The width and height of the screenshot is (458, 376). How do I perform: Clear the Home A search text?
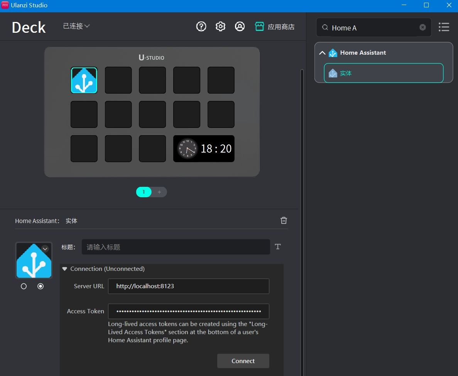click(423, 27)
